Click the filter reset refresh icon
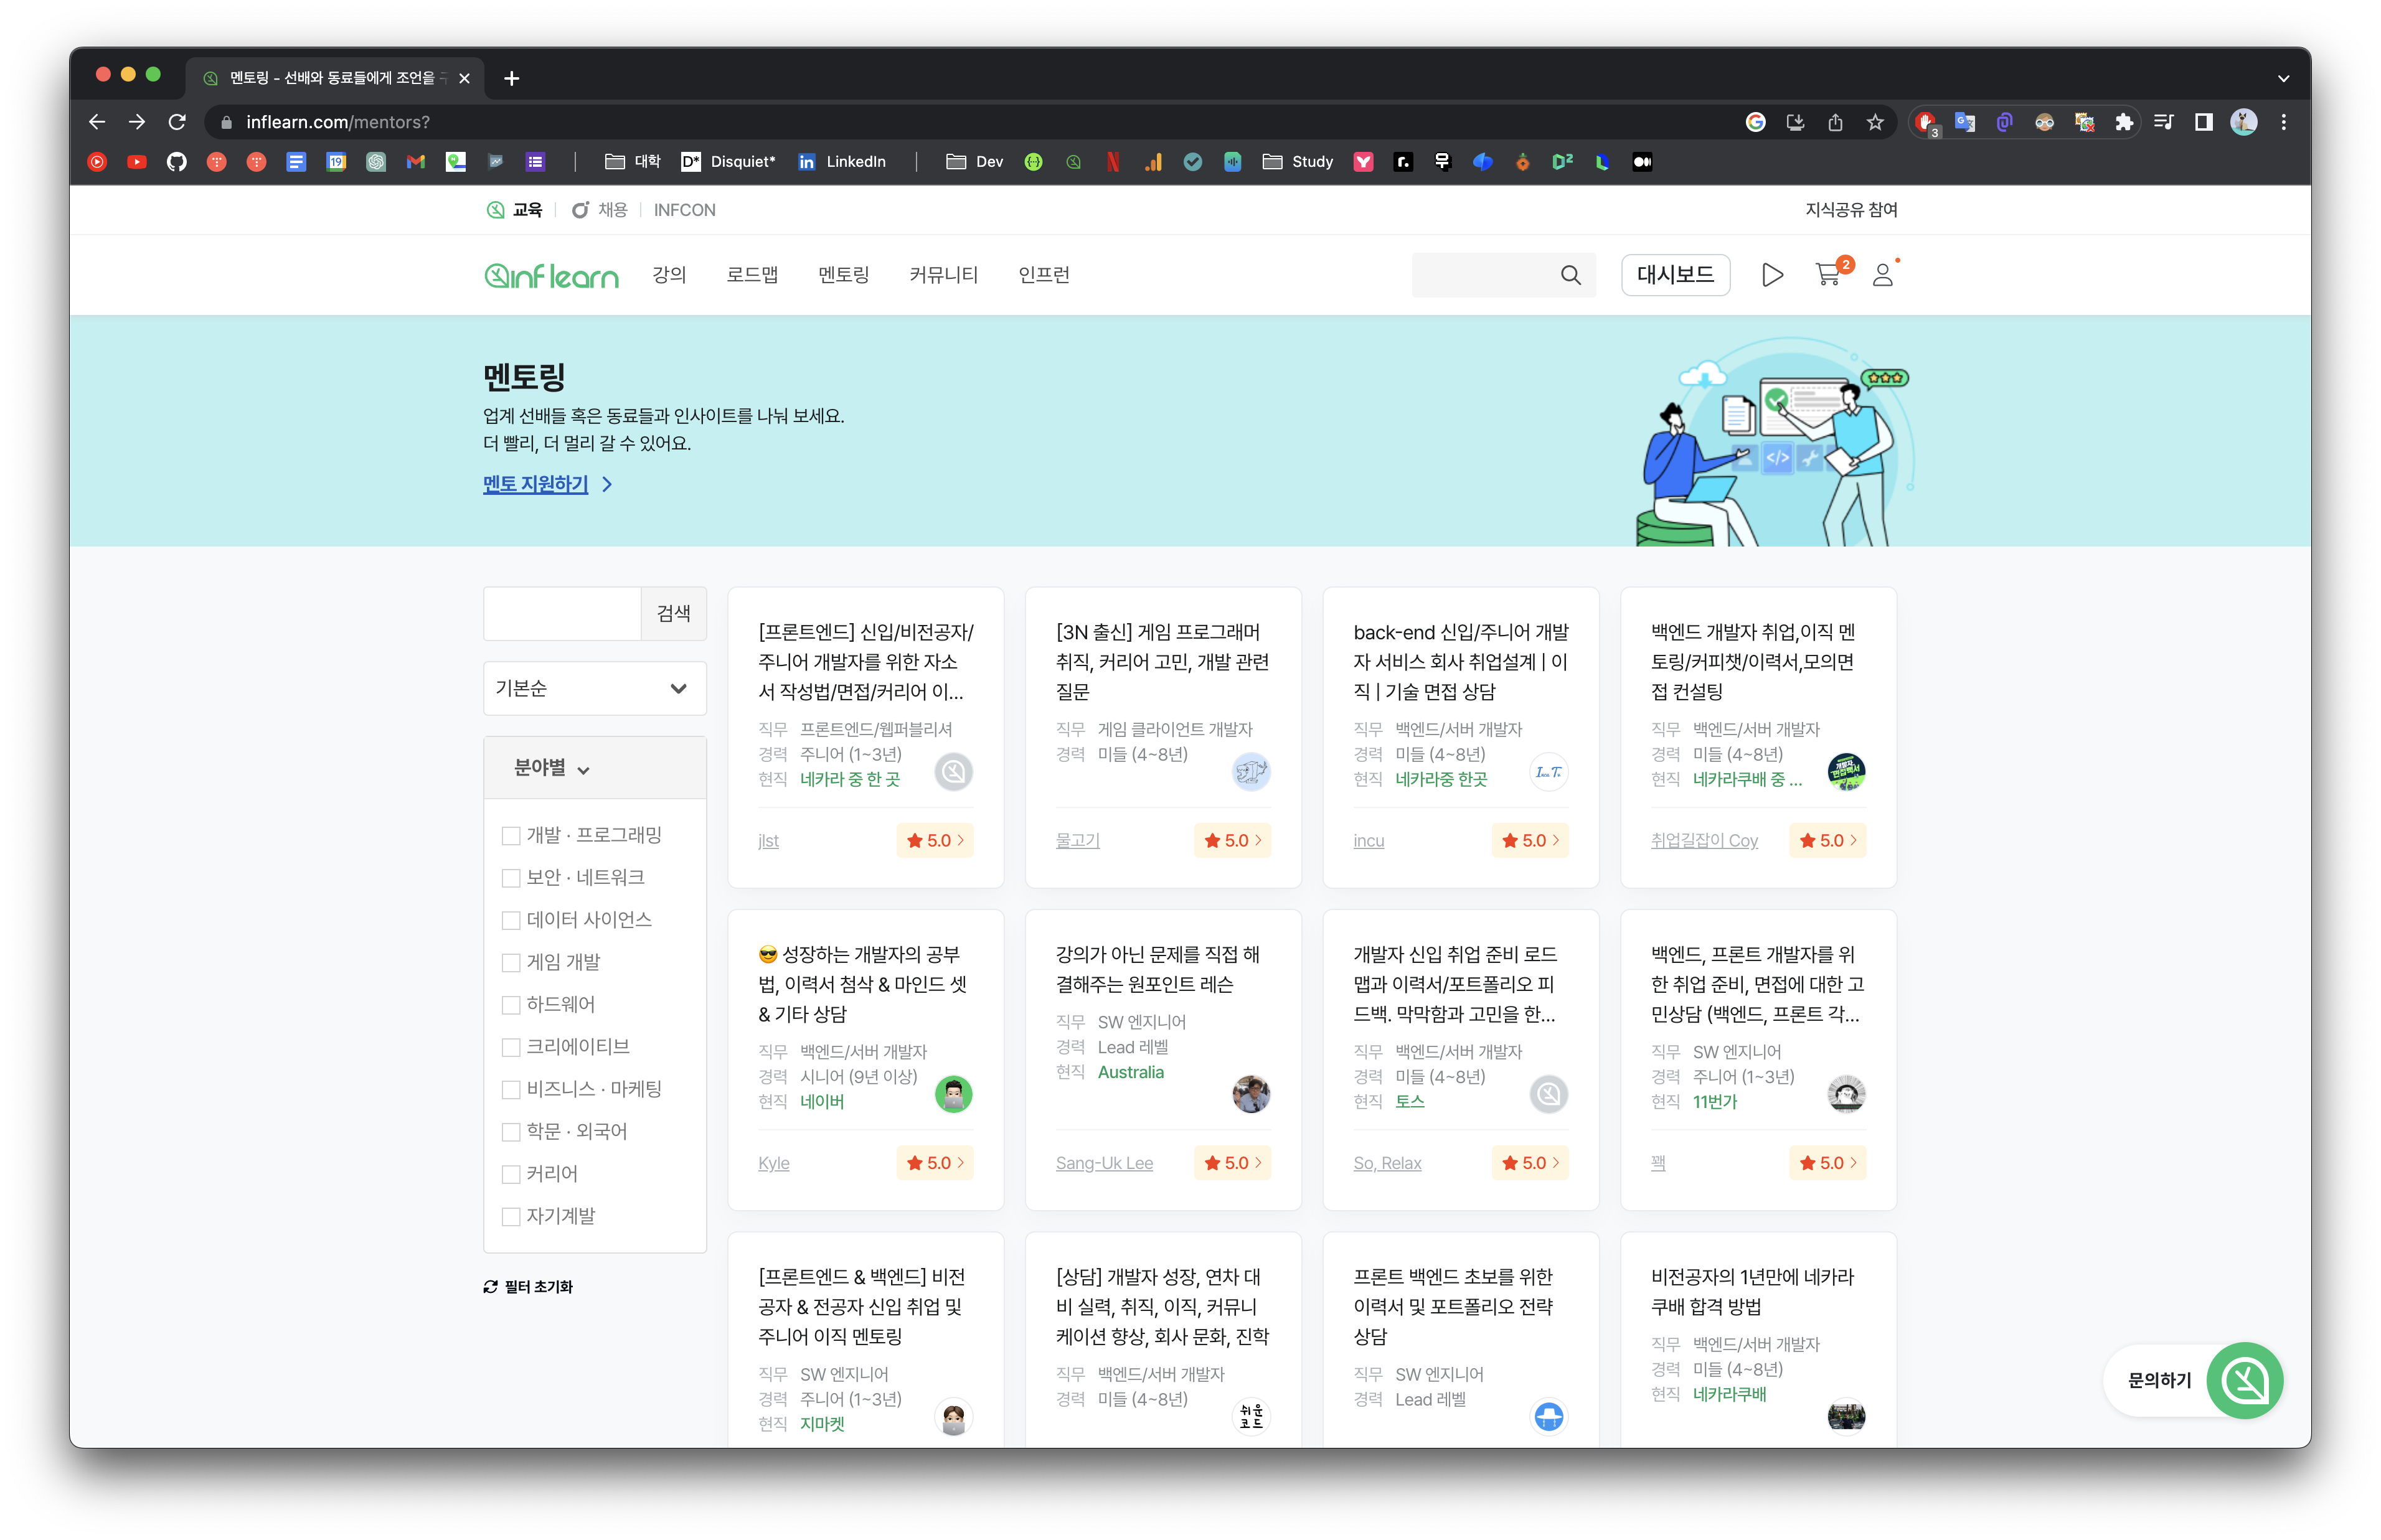 [x=490, y=1287]
